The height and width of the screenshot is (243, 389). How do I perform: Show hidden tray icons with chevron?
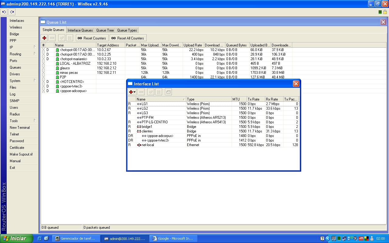[x=328, y=238]
